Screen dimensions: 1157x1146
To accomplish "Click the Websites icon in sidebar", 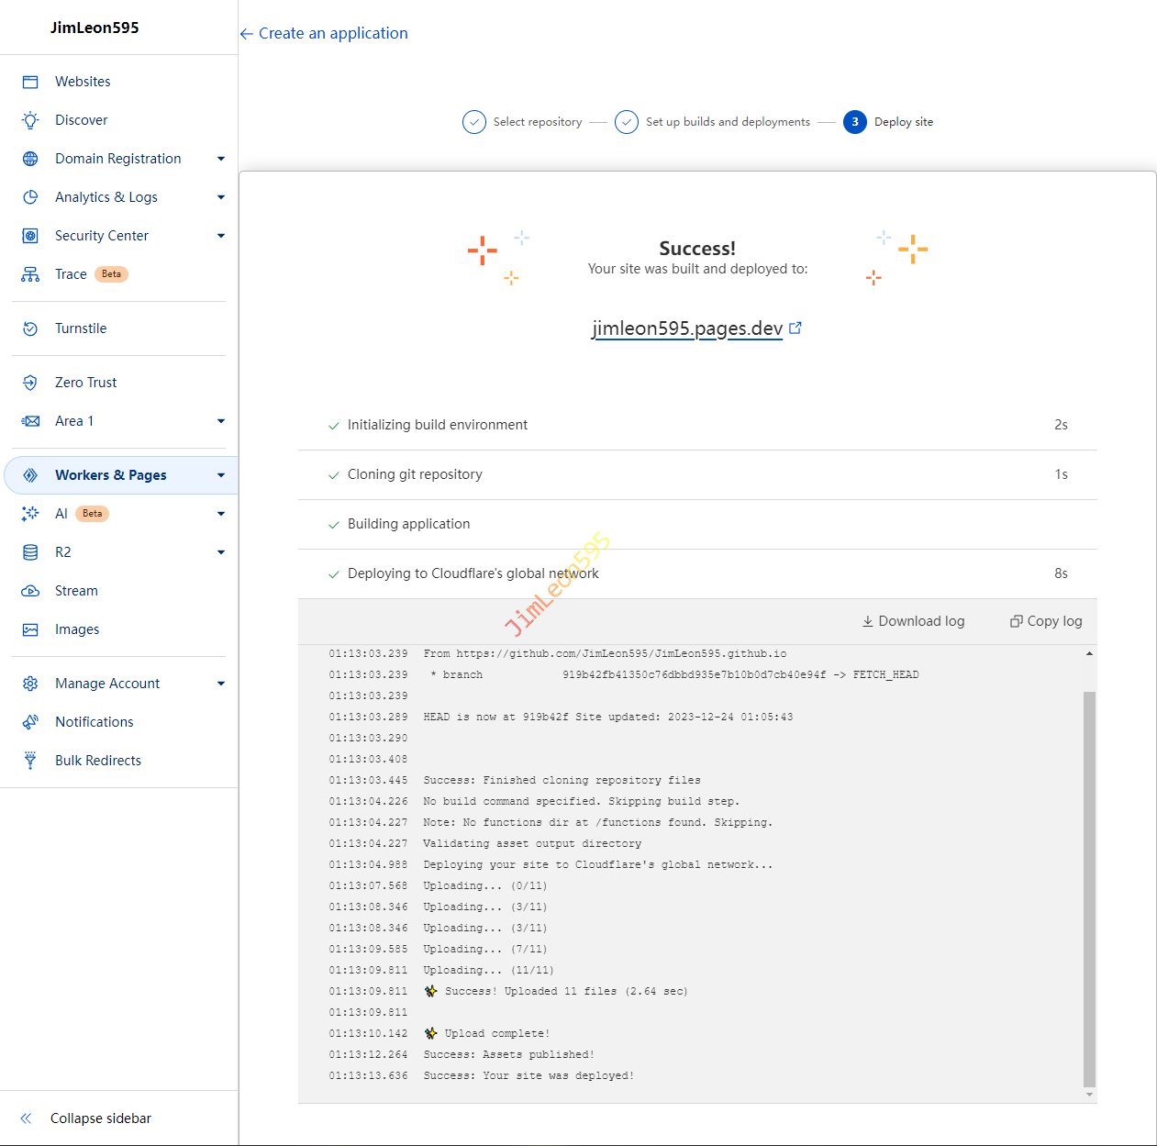I will (x=30, y=82).
